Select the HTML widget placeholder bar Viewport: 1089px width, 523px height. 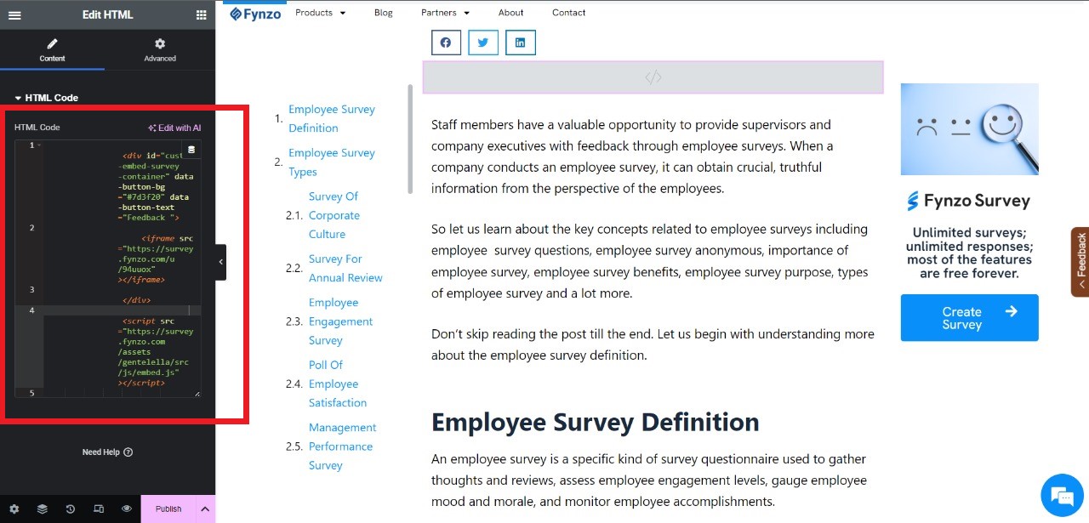(x=653, y=77)
